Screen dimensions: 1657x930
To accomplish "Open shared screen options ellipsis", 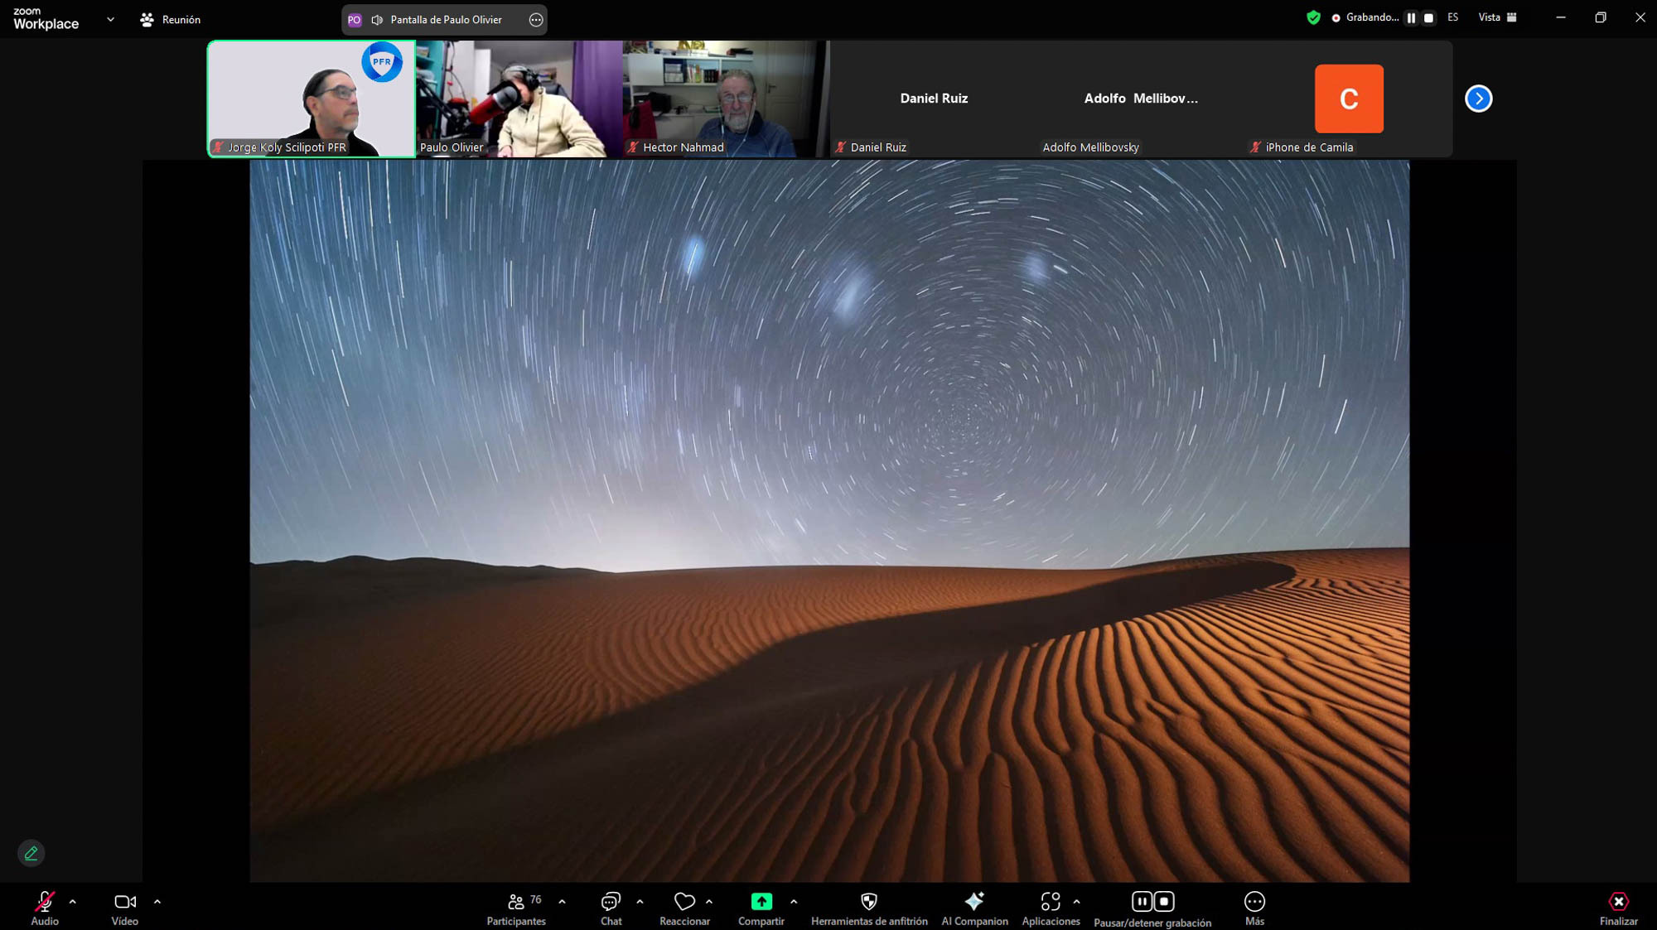I will point(536,20).
